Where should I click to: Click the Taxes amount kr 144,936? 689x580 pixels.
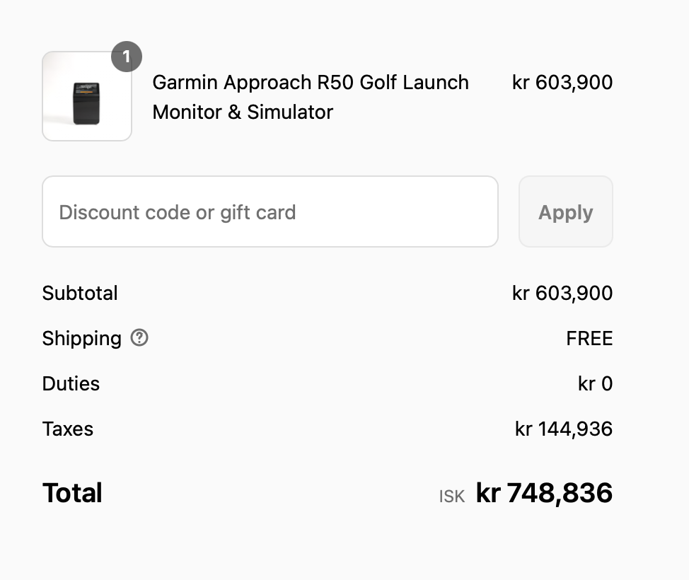click(x=563, y=429)
